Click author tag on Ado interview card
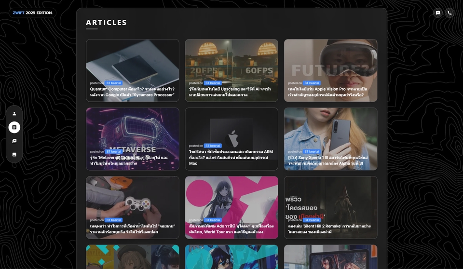This screenshot has width=463, height=269. point(213,220)
